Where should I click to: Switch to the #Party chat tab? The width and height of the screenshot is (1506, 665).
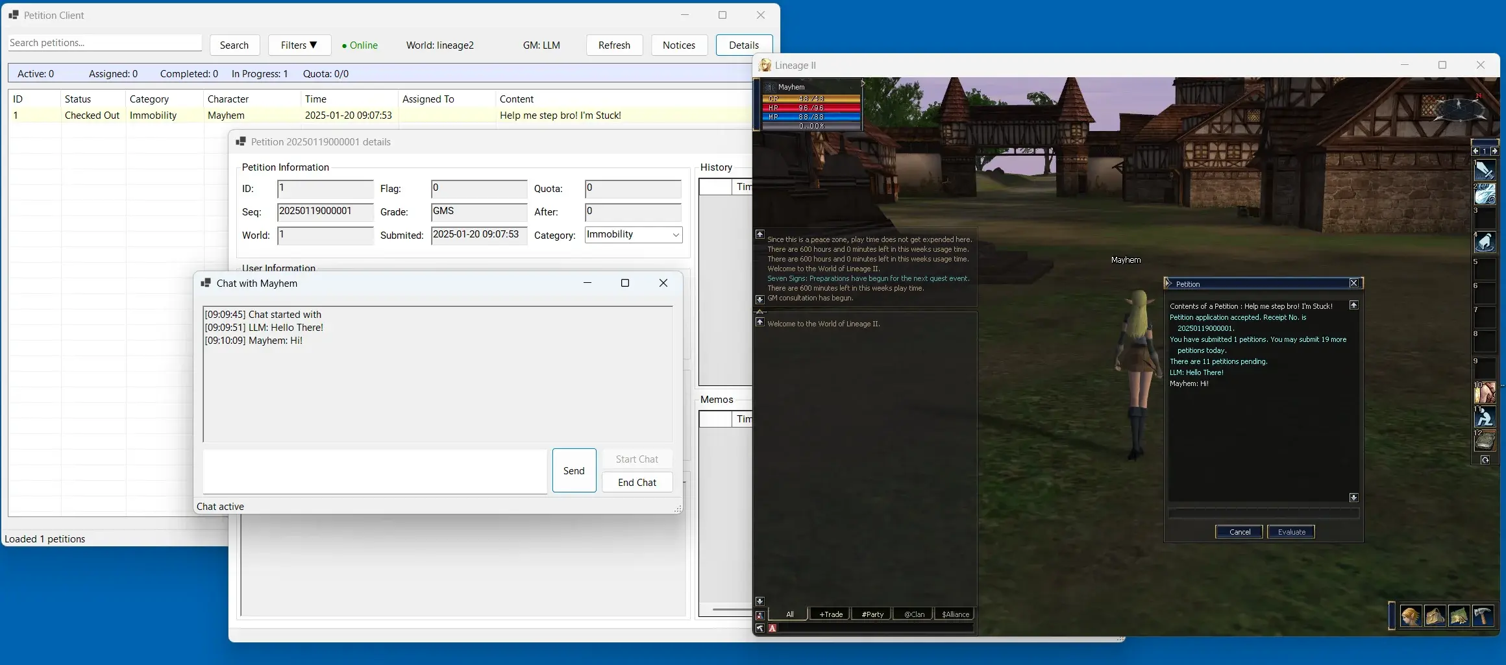pyautogui.click(x=872, y=614)
